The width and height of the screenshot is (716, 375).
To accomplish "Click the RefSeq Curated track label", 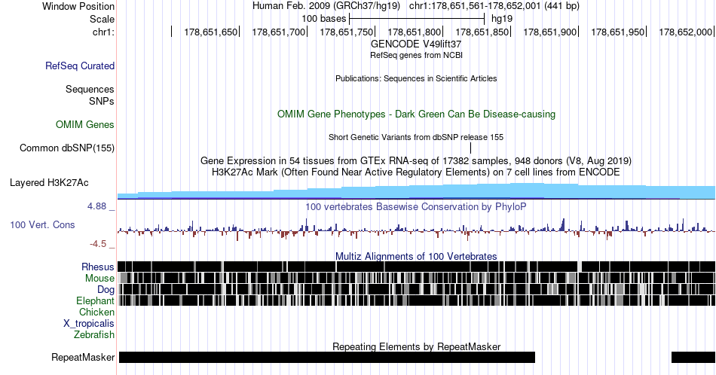I will (80, 66).
